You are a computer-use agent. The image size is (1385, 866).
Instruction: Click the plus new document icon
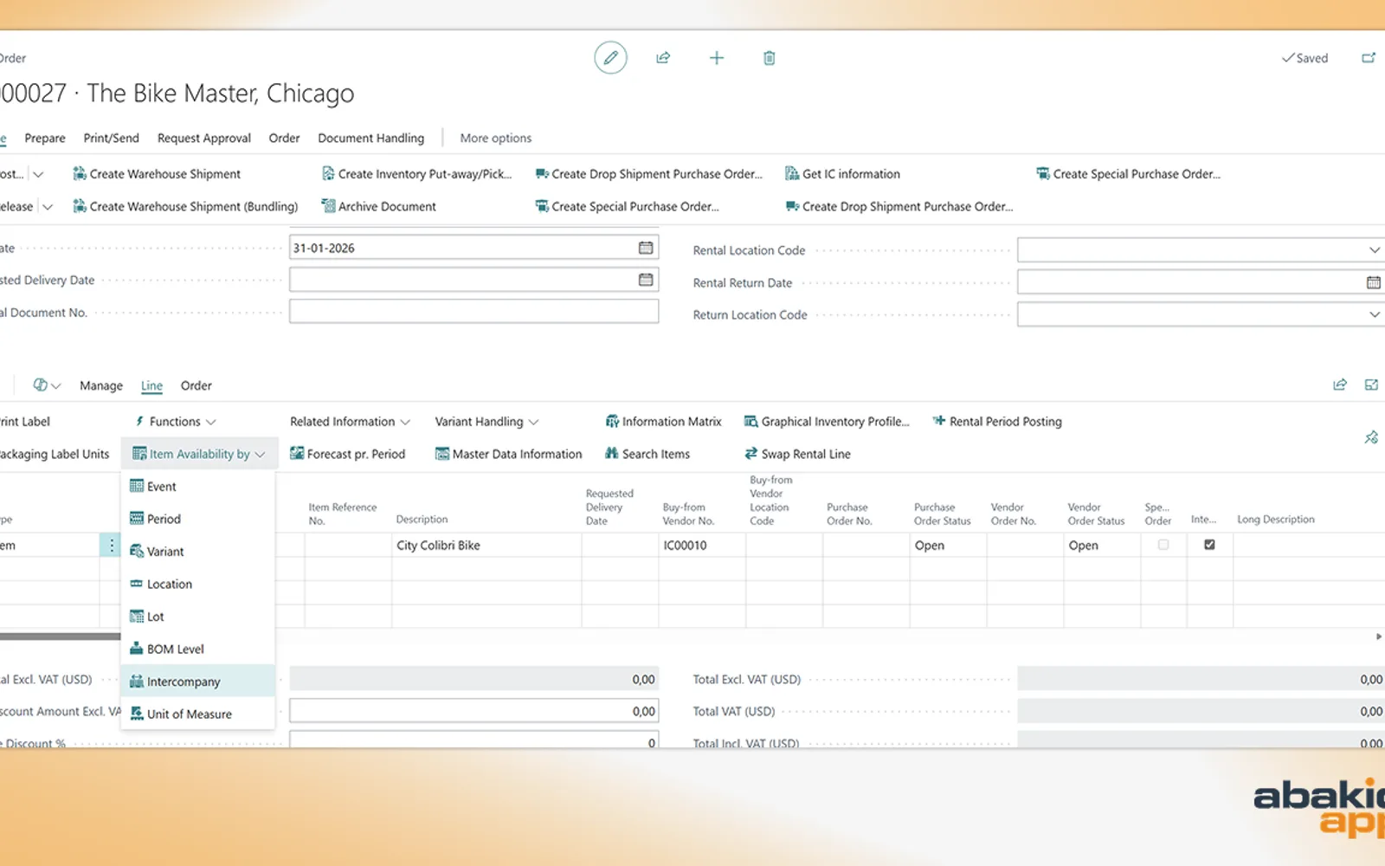(717, 58)
